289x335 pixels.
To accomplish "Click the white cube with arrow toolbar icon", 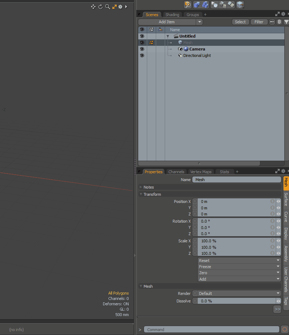I will coord(215,5).
